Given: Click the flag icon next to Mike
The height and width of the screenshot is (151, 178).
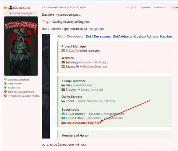Looking at the screenshot, I should coord(63,85).
